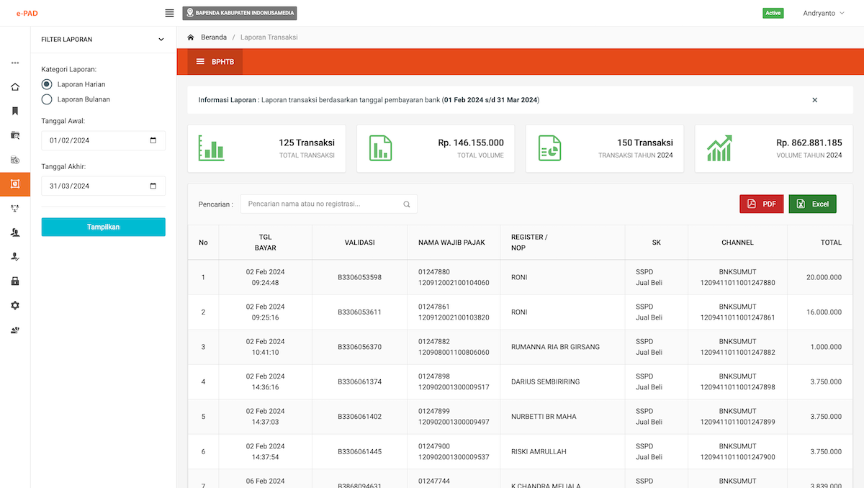Export report using PDF button
Image resolution: width=864 pixels, height=488 pixels.
(x=761, y=204)
